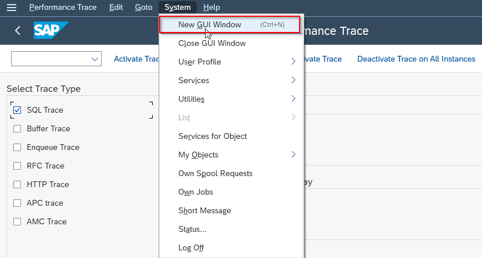The height and width of the screenshot is (258, 482).
Task: Enable the Enqueue Trace checkbox
Action: (x=17, y=148)
